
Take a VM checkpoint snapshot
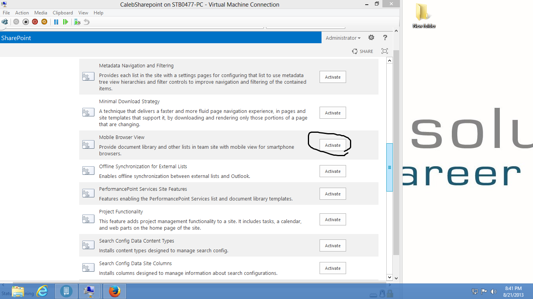click(77, 22)
